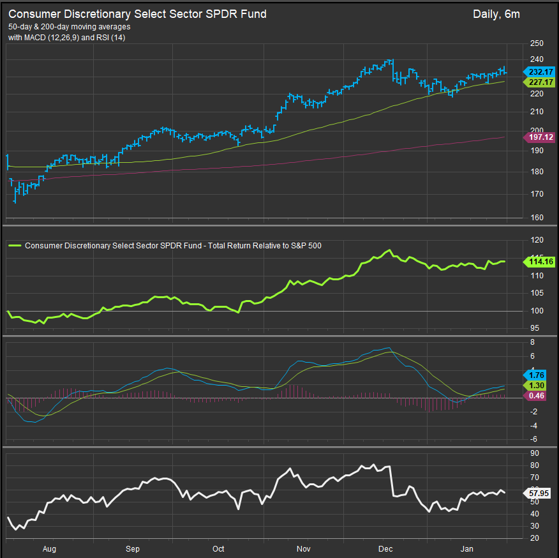Select the 227.17 50-day average tag
Viewport: 559px width, 558px height.
[539, 82]
